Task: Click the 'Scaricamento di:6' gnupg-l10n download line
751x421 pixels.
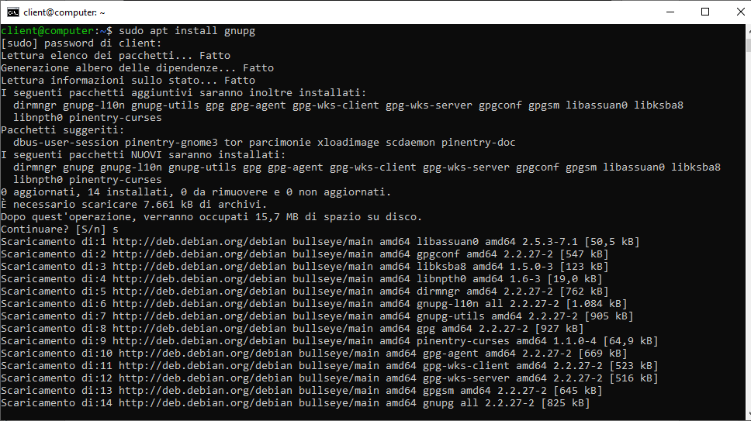Action: click(313, 304)
